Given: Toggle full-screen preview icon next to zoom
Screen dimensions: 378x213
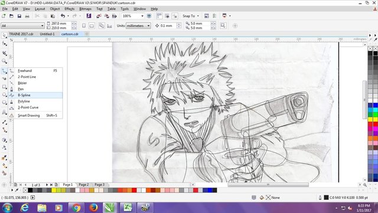Looking at the screenshot, I should [149, 16].
